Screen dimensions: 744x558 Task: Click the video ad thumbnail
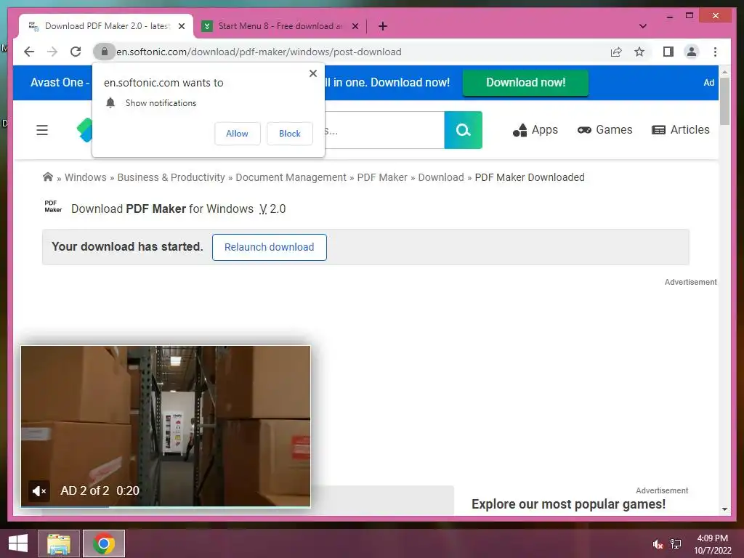pyautogui.click(x=166, y=426)
